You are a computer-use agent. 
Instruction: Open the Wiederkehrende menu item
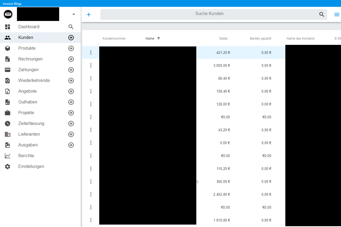[x=34, y=80]
